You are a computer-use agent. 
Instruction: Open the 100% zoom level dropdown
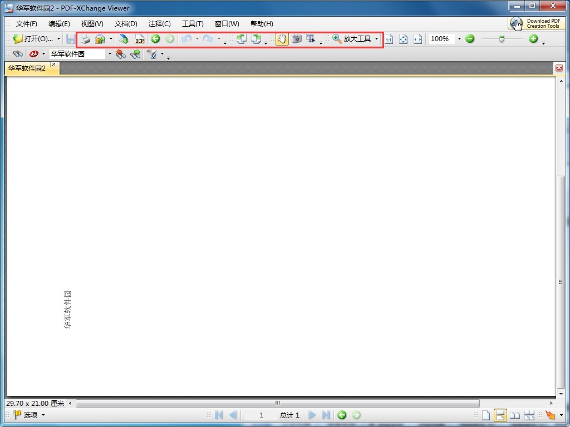(x=459, y=39)
